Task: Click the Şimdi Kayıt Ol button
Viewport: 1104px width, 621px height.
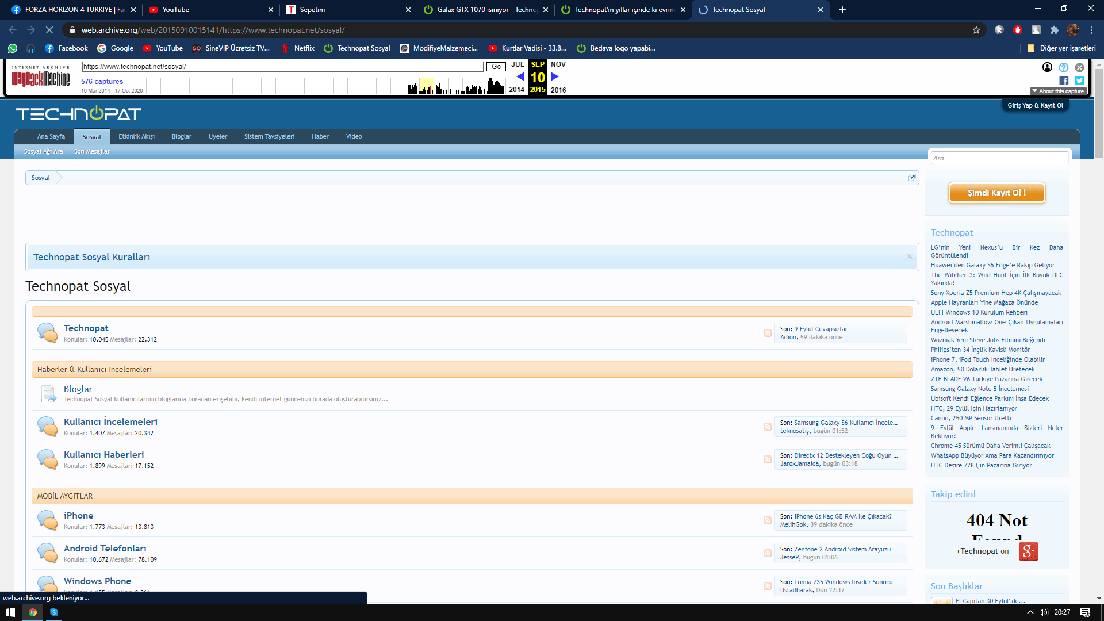Action: pyautogui.click(x=996, y=193)
